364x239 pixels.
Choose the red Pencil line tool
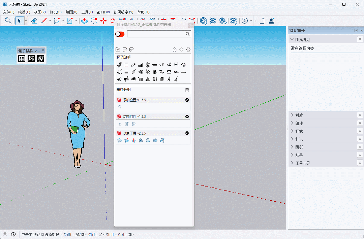[x=43, y=21]
